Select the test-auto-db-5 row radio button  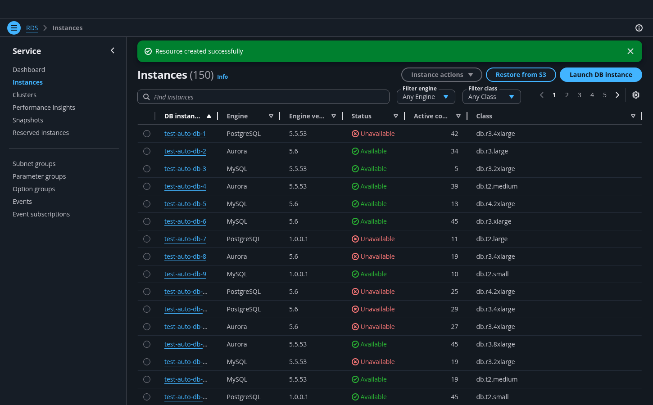click(x=147, y=204)
